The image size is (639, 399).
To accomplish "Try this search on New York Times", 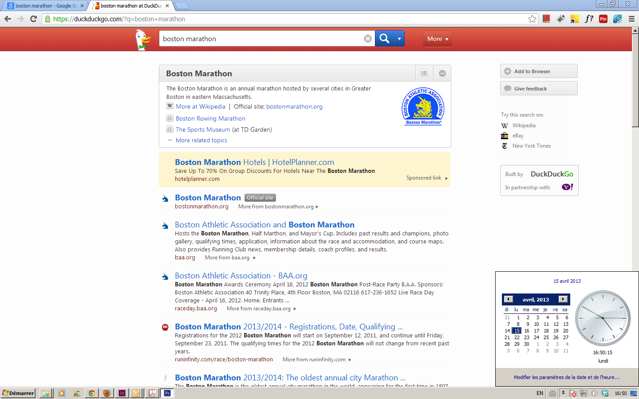I will (531, 146).
